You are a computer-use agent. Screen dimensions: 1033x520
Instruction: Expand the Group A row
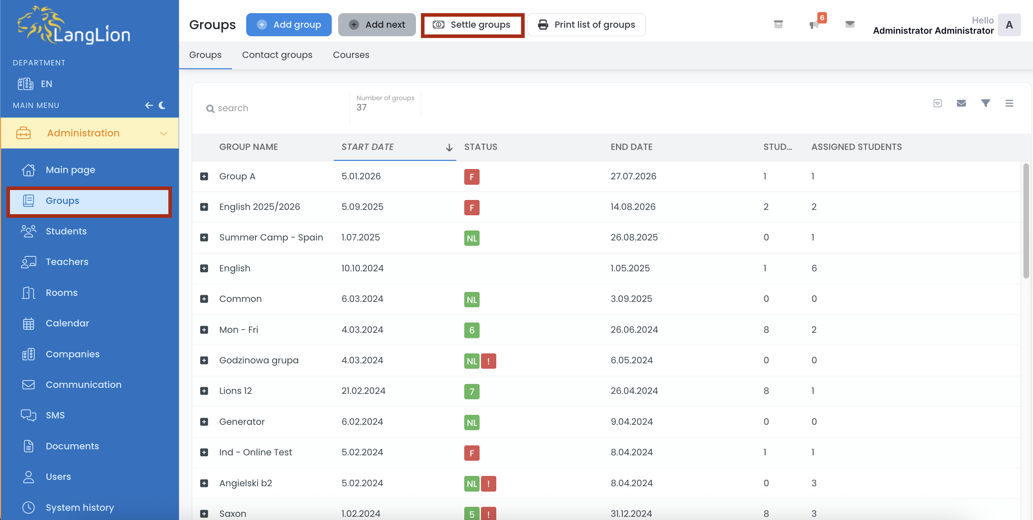coord(204,177)
